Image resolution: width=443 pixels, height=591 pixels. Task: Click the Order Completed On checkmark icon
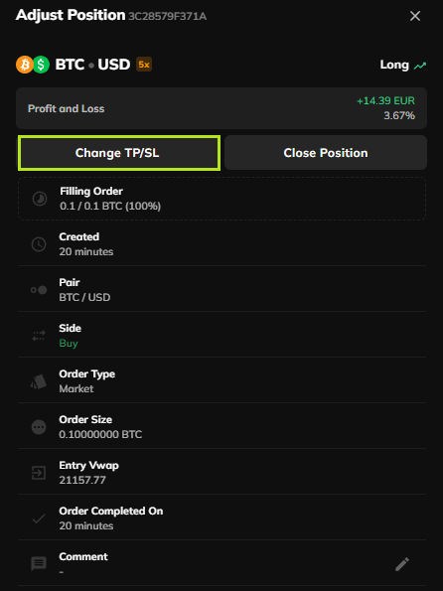[x=39, y=518]
